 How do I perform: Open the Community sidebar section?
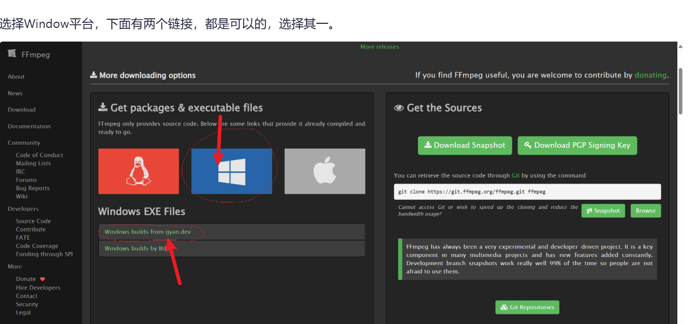pyautogui.click(x=24, y=143)
